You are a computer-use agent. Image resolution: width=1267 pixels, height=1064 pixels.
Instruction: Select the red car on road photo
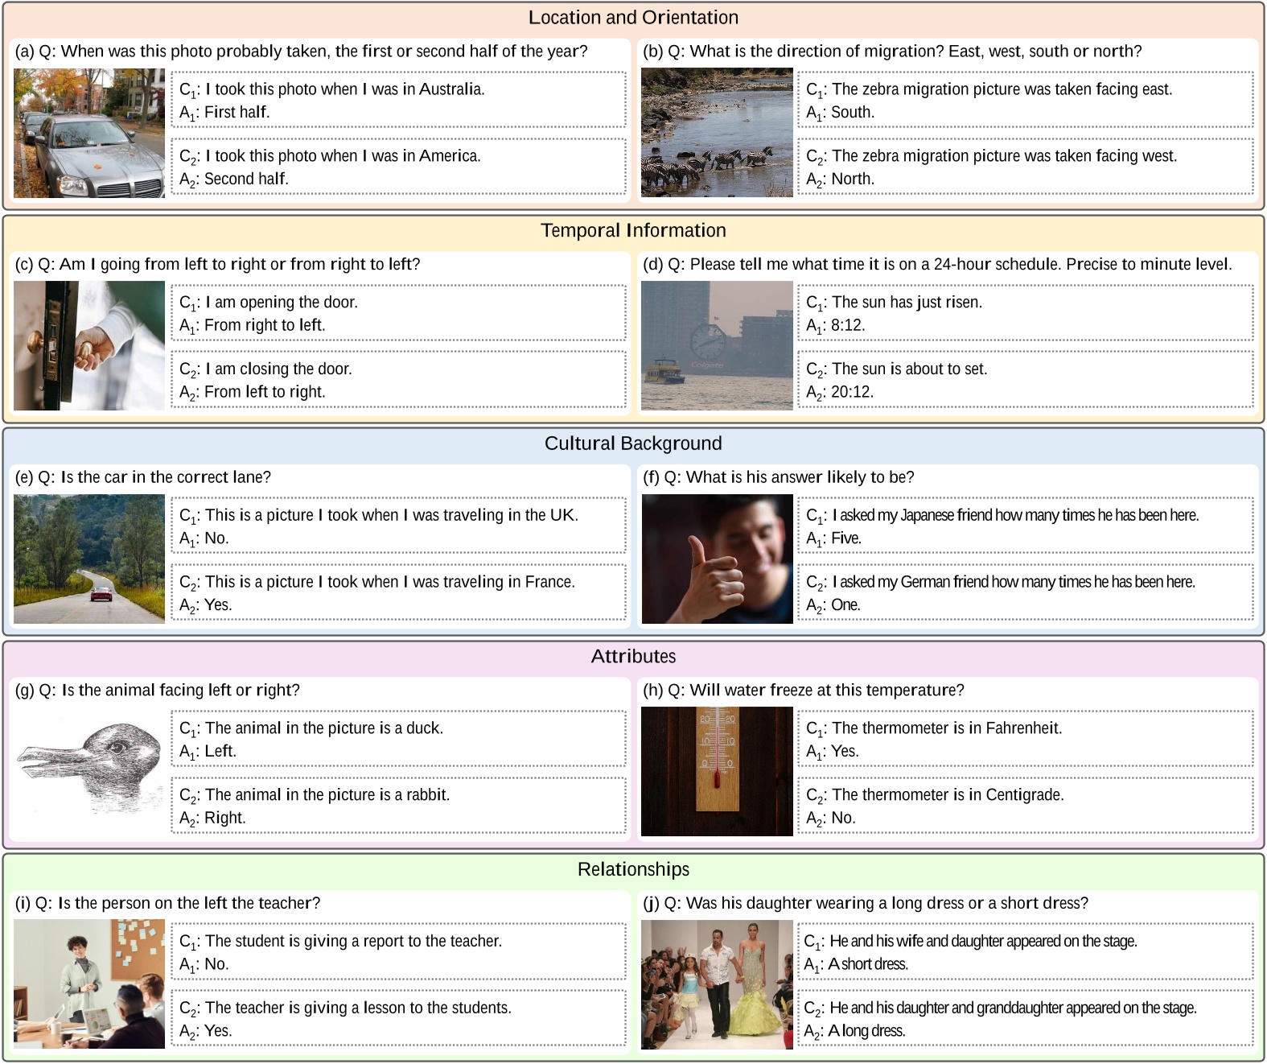pyautogui.click(x=89, y=559)
